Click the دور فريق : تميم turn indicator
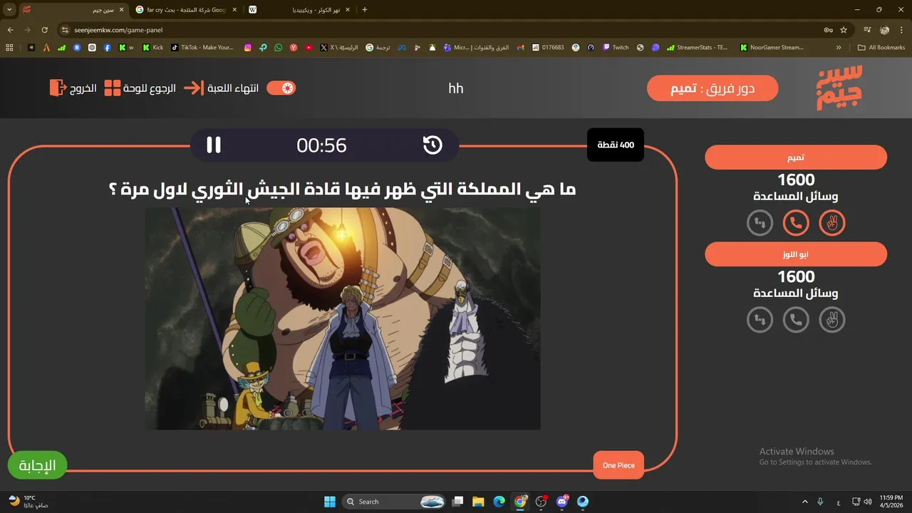 [712, 88]
